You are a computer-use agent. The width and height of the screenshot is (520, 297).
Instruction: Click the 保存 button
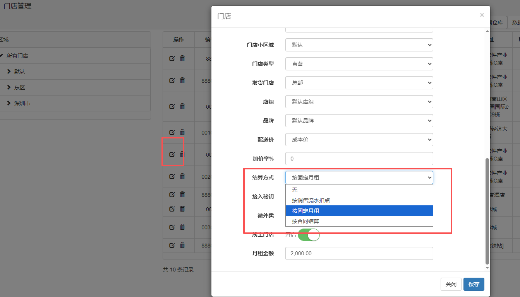(474, 284)
